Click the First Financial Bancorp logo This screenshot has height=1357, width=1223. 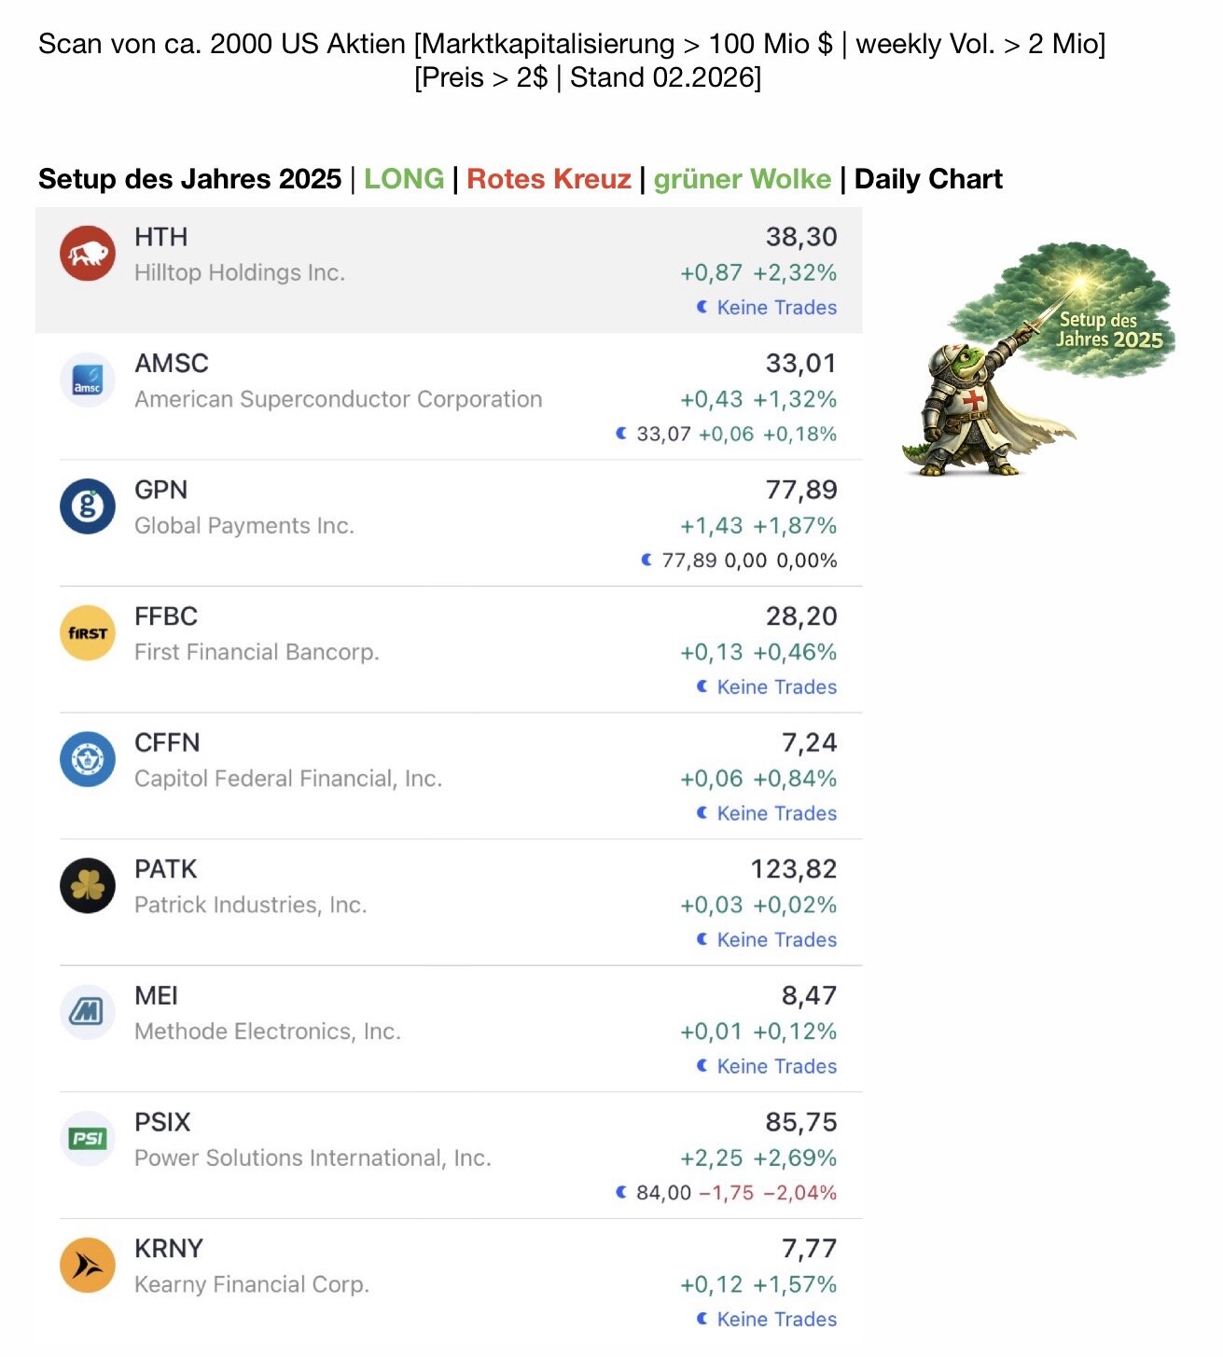click(88, 633)
